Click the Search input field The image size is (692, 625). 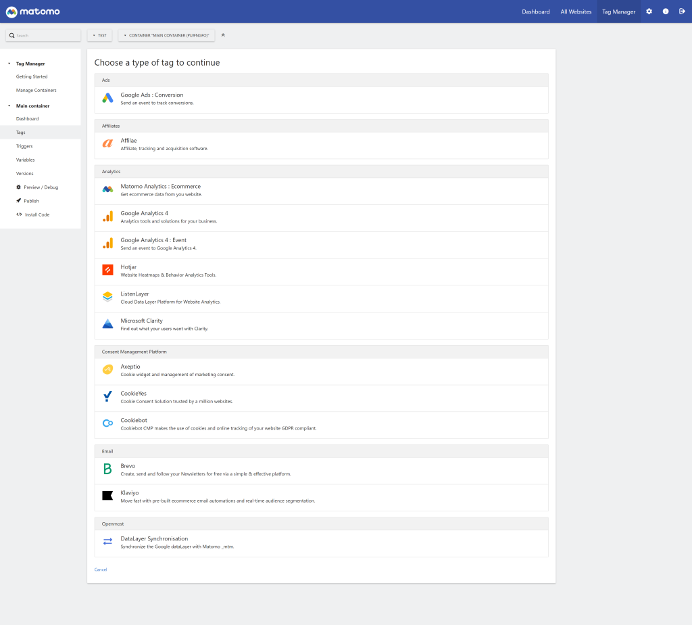[x=43, y=35]
